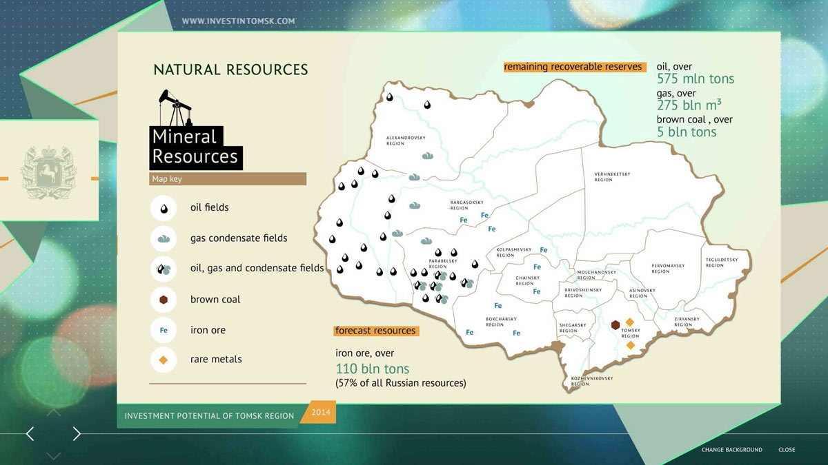This screenshot has height=465, width=828.
Task: Click the 'oil fields' legend text
Action: tap(210, 207)
